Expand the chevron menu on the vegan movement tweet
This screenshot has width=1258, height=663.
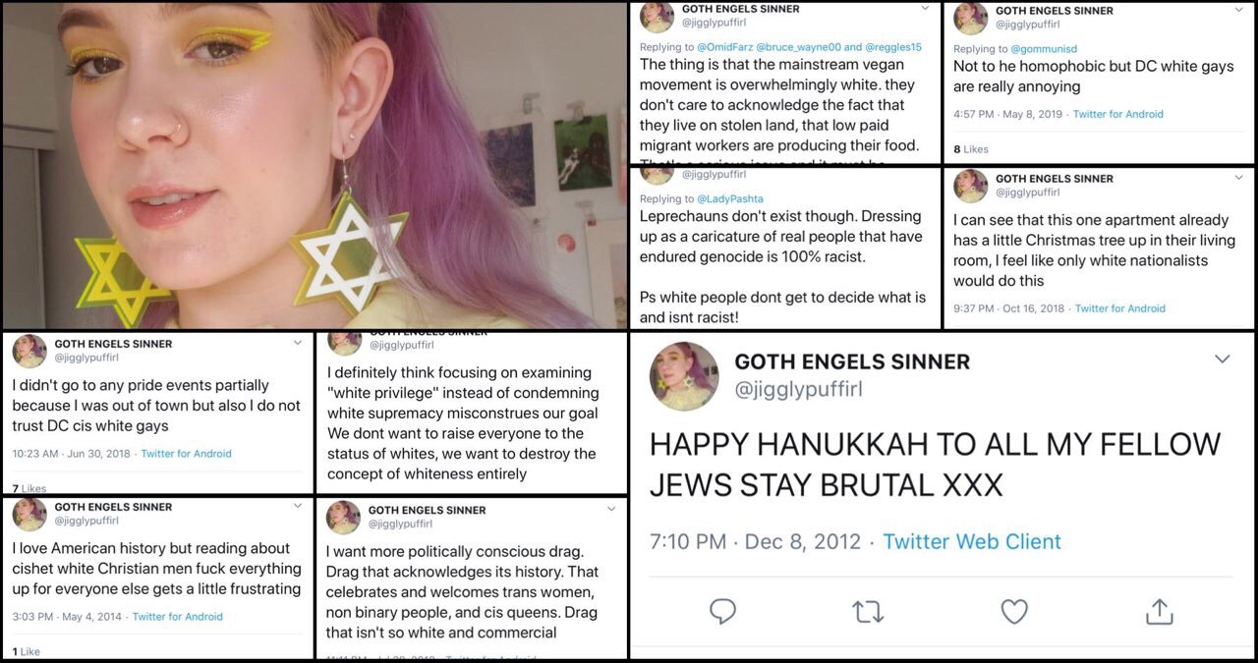[925, 9]
